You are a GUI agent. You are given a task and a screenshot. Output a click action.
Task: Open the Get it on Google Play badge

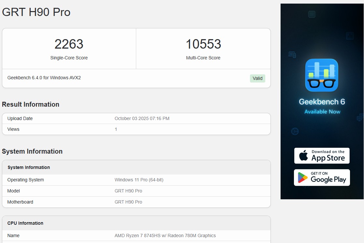pyautogui.click(x=322, y=177)
